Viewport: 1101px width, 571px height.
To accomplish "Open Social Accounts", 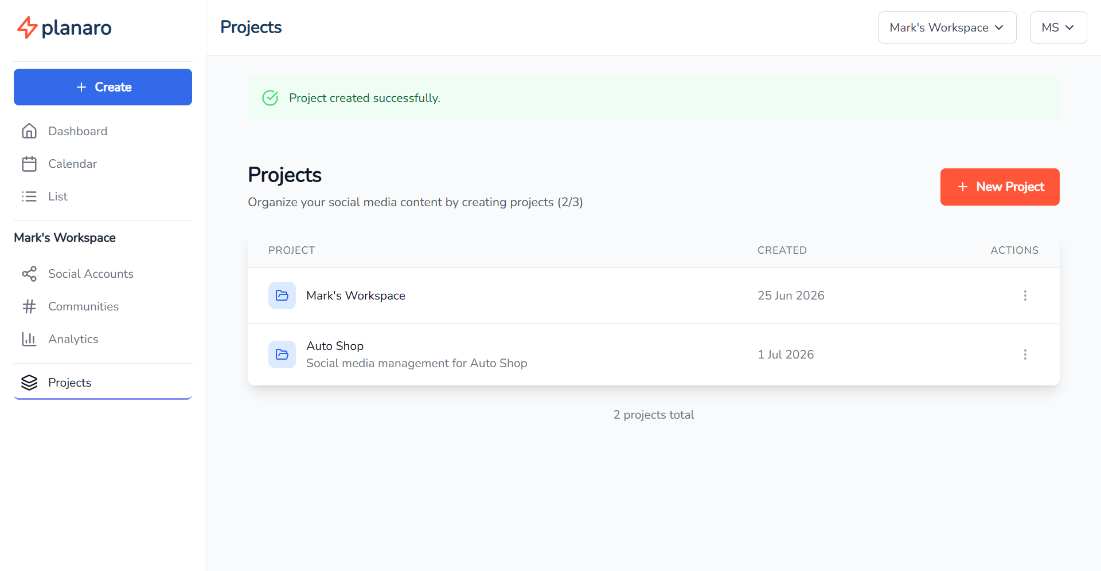I will pos(103,274).
